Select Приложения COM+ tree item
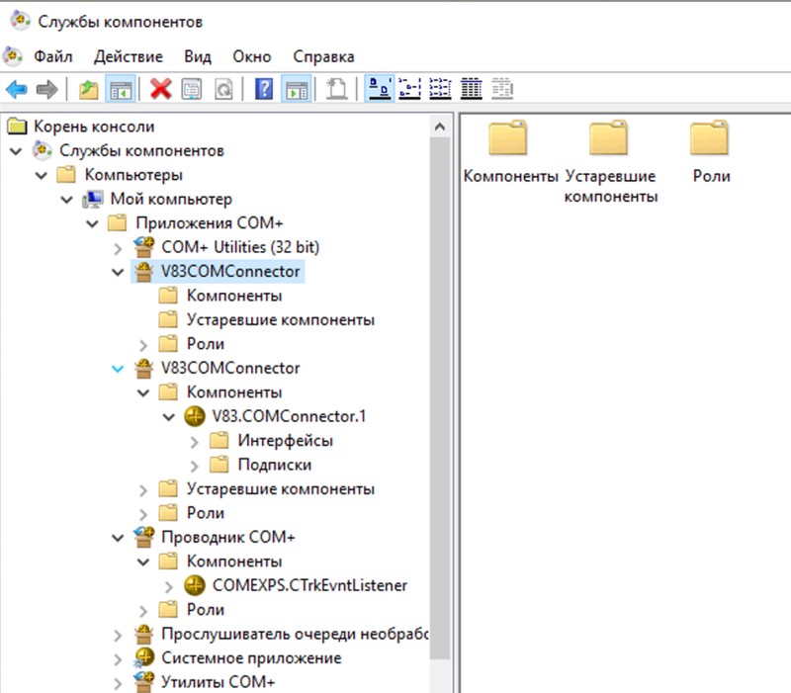The image size is (791, 693). 210,223
